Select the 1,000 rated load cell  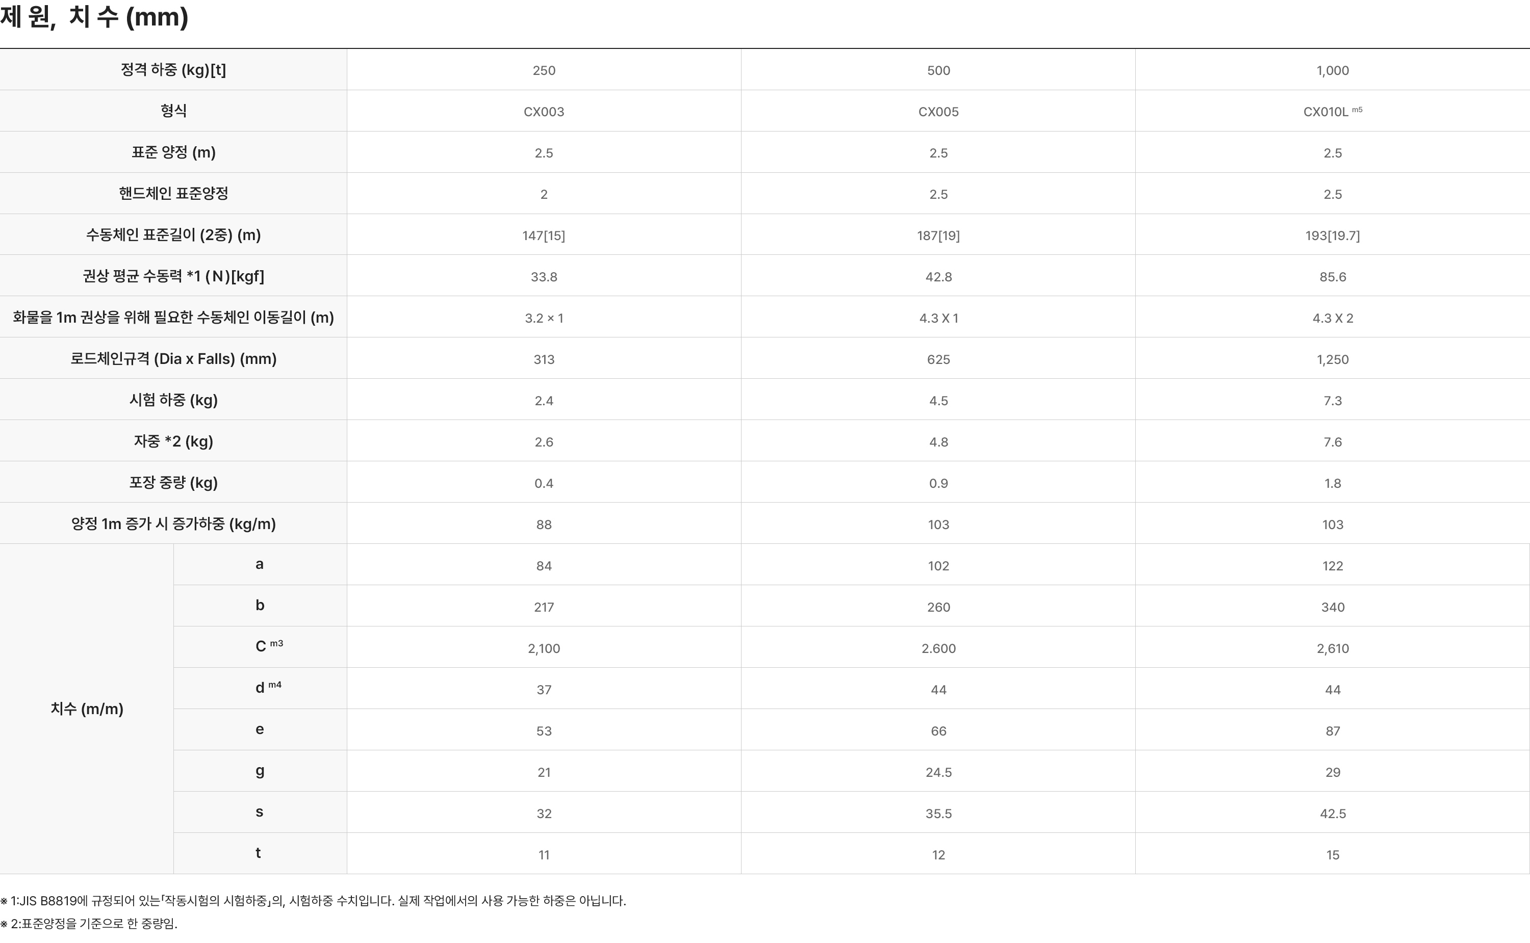click(x=1332, y=70)
